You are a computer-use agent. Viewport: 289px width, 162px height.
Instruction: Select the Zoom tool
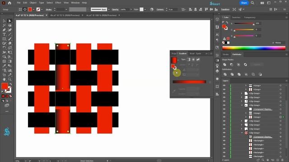10,79
